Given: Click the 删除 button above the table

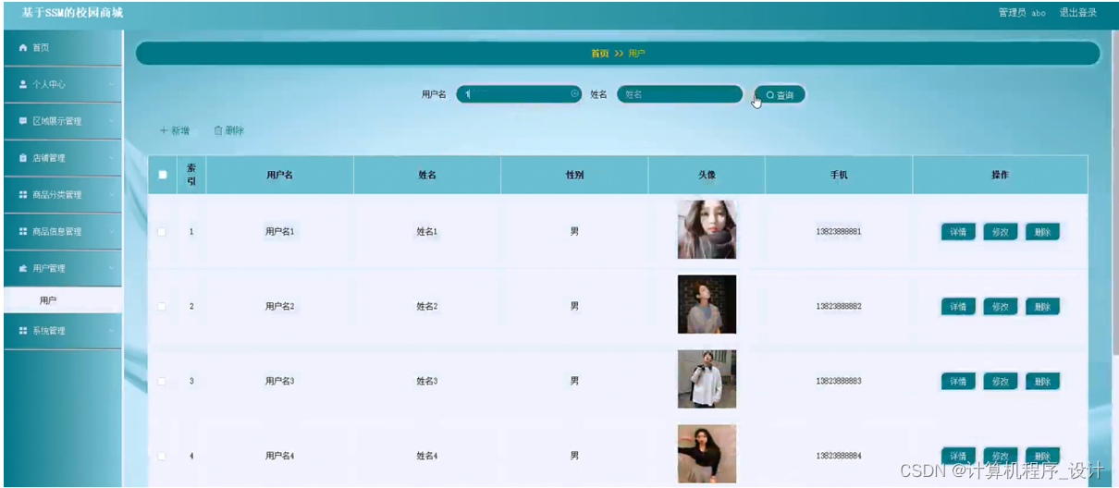Looking at the screenshot, I should (x=229, y=131).
